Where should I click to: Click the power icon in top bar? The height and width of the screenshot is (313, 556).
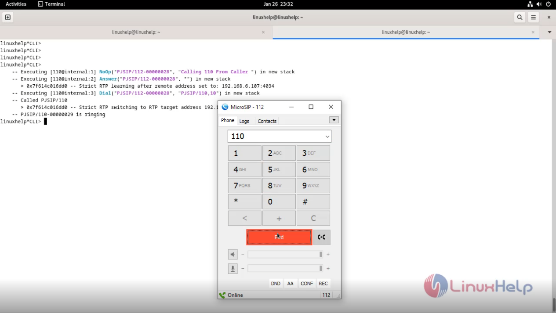click(x=548, y=4)
